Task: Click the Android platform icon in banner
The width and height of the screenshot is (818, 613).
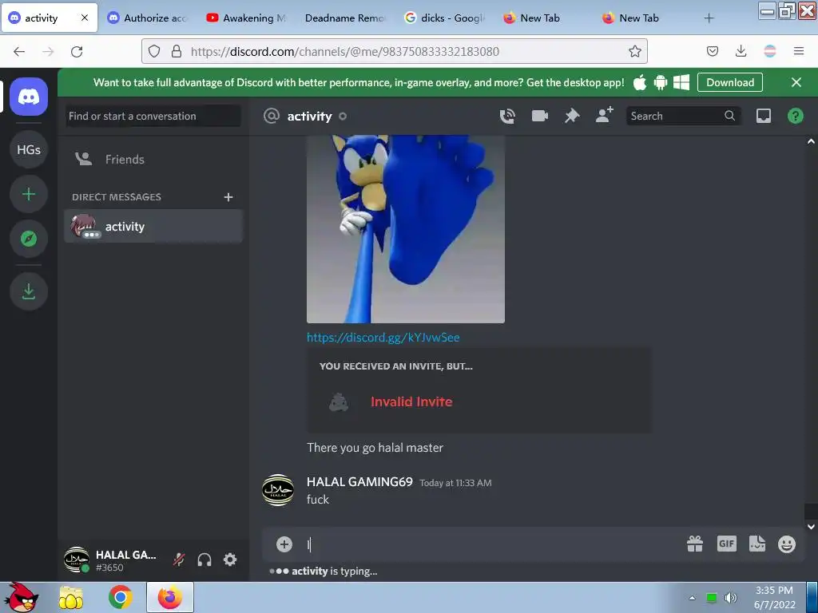Action: click(661, 82)
